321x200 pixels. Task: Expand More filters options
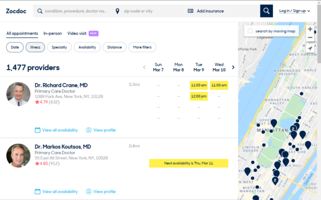tap(142, 47)
